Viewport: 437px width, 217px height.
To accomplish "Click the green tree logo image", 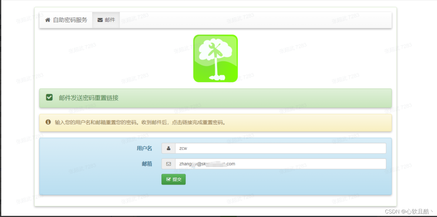I will click(215, 58).
